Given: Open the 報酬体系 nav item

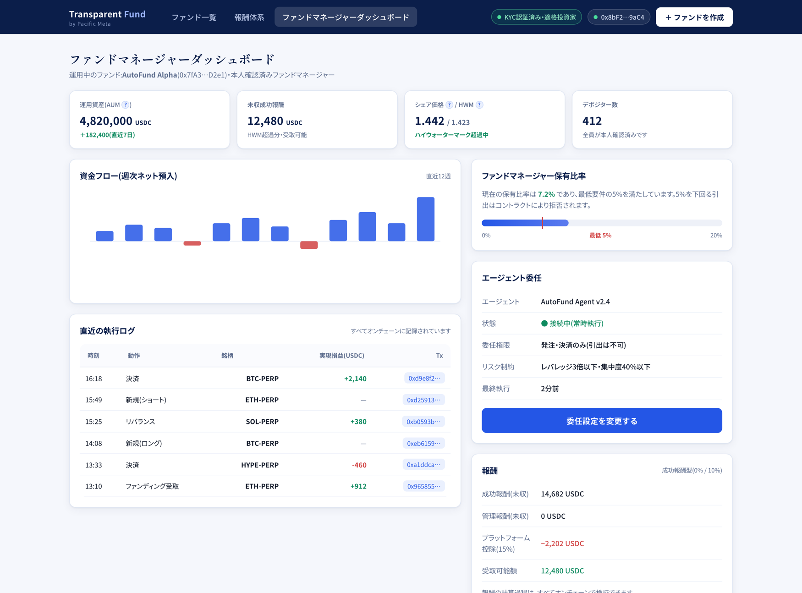Looking at the screenshot, I should click(249, 17).
